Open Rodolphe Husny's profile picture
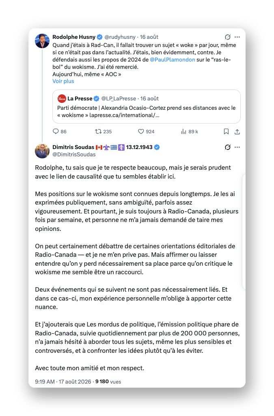This screenshot has height=416, width=274. (x=42, y=41)
